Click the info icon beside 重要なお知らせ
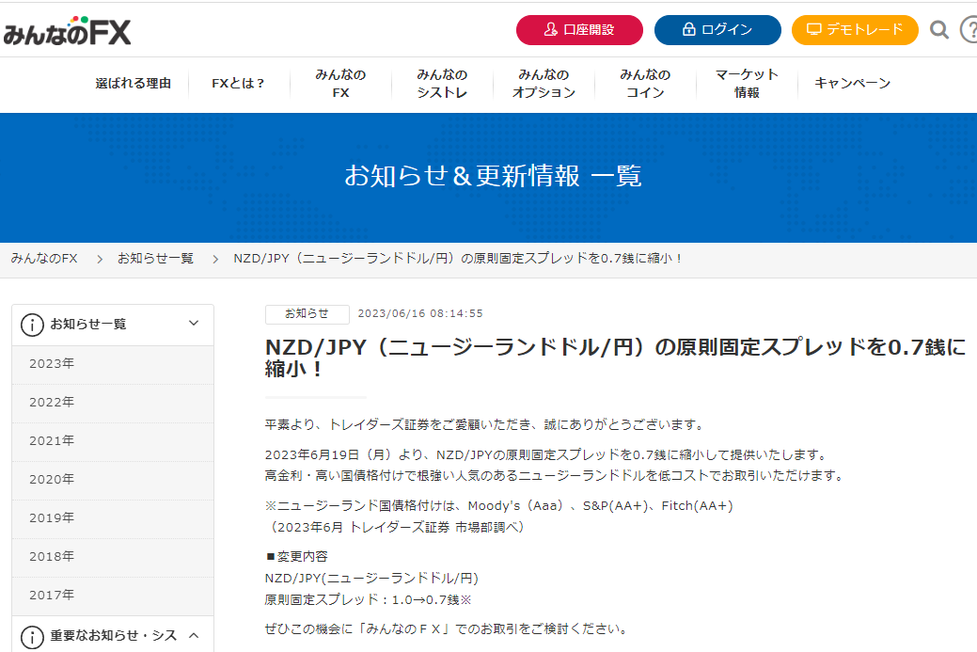Image resolution: width=977 pixels, height=652 pixels. [32, 636]
